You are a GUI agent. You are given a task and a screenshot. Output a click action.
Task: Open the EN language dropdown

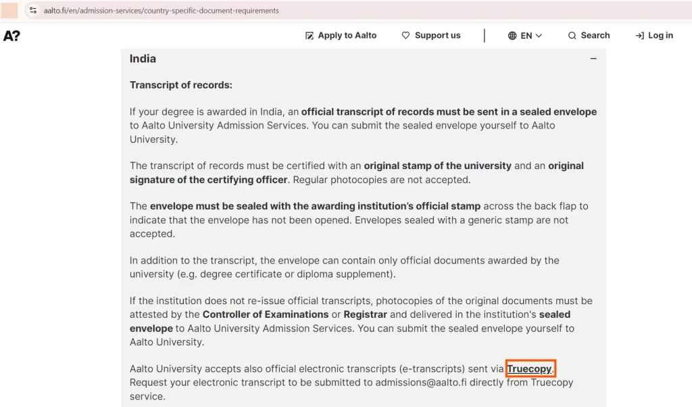point(524,35)
